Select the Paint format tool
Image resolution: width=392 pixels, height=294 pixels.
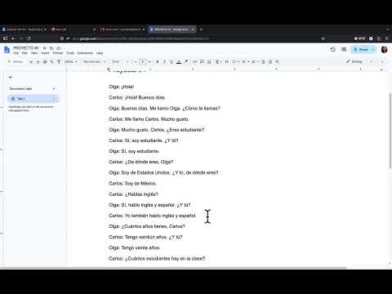click(x=59, y=62)
